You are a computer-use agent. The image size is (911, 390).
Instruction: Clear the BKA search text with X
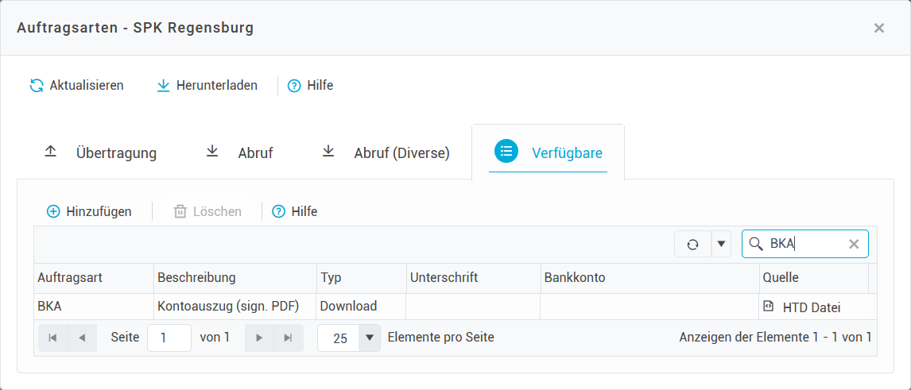(x=854, y=245)
